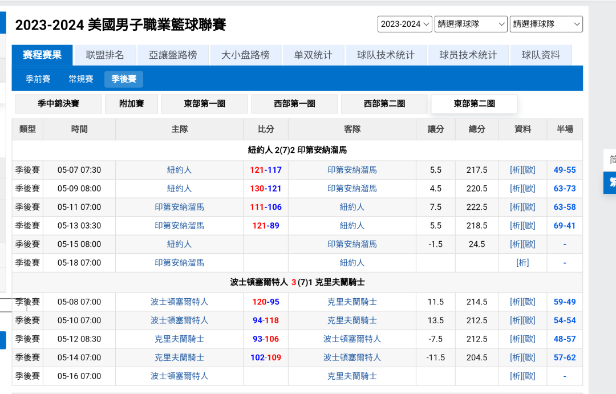Choose the 東部第一圈 round button

point(205,104)
